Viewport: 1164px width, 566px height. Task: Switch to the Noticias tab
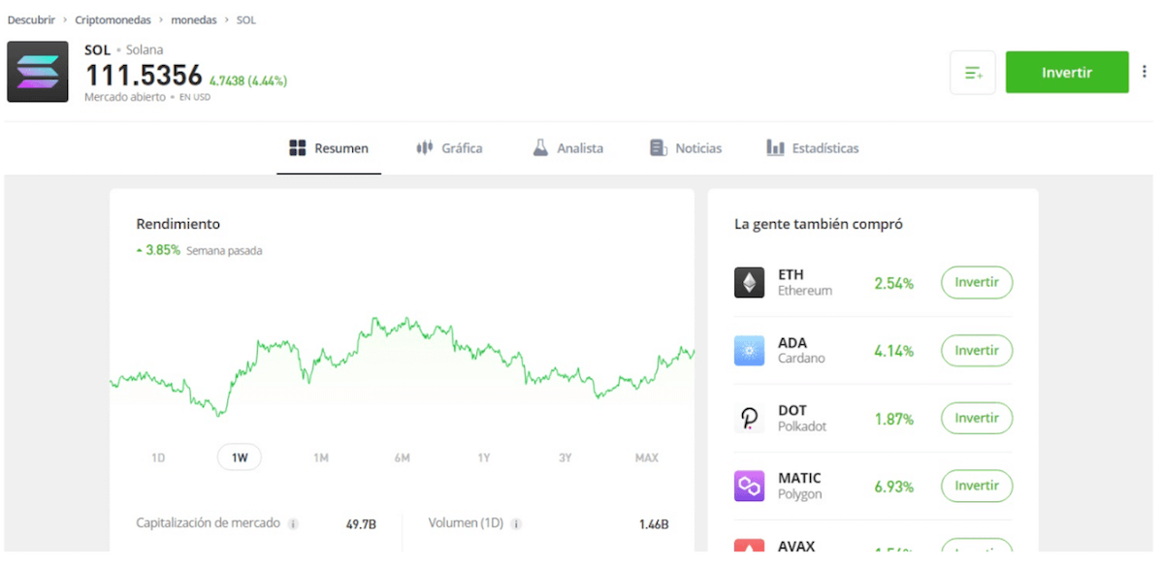pos(685,147)
